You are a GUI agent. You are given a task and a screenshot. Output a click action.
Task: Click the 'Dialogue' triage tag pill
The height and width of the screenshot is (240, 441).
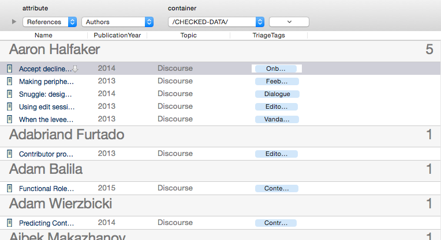tap(276, 94)
